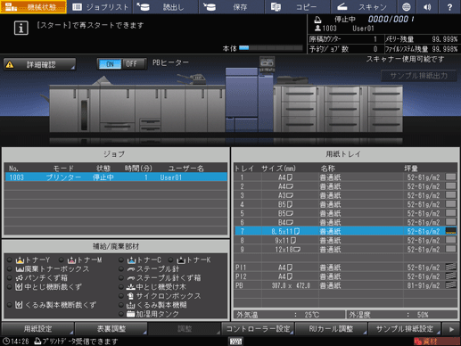Click 詳細確認 warning button
This screenshot has height=346, width=461.
(39, 64)
